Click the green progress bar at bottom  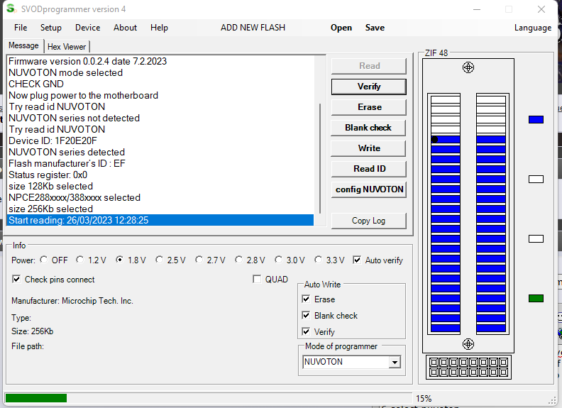35,398
